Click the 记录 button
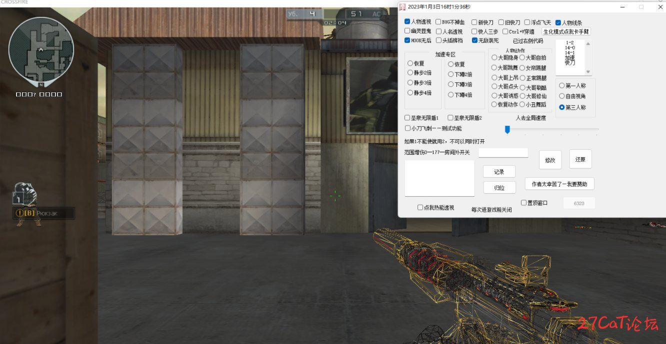 point(499,172)
